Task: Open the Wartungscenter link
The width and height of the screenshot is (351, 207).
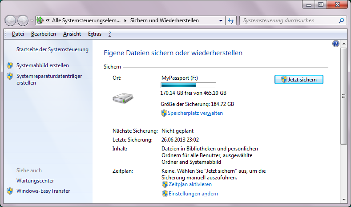Action: 35,181
